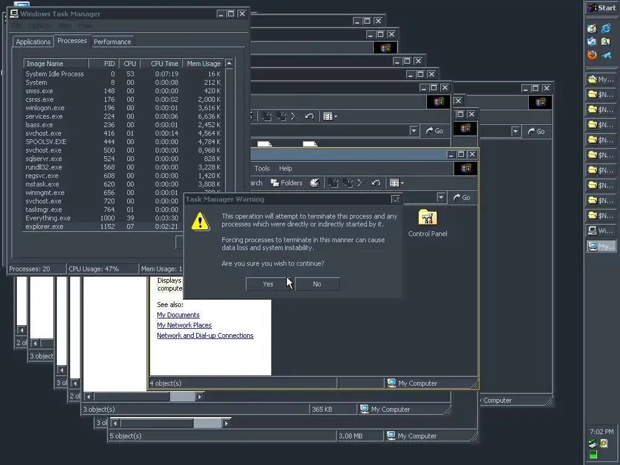This screenshot has height=465, width=620.
Task: Confirm with Yes in Task Manager Warning
Action: point(268,284)
